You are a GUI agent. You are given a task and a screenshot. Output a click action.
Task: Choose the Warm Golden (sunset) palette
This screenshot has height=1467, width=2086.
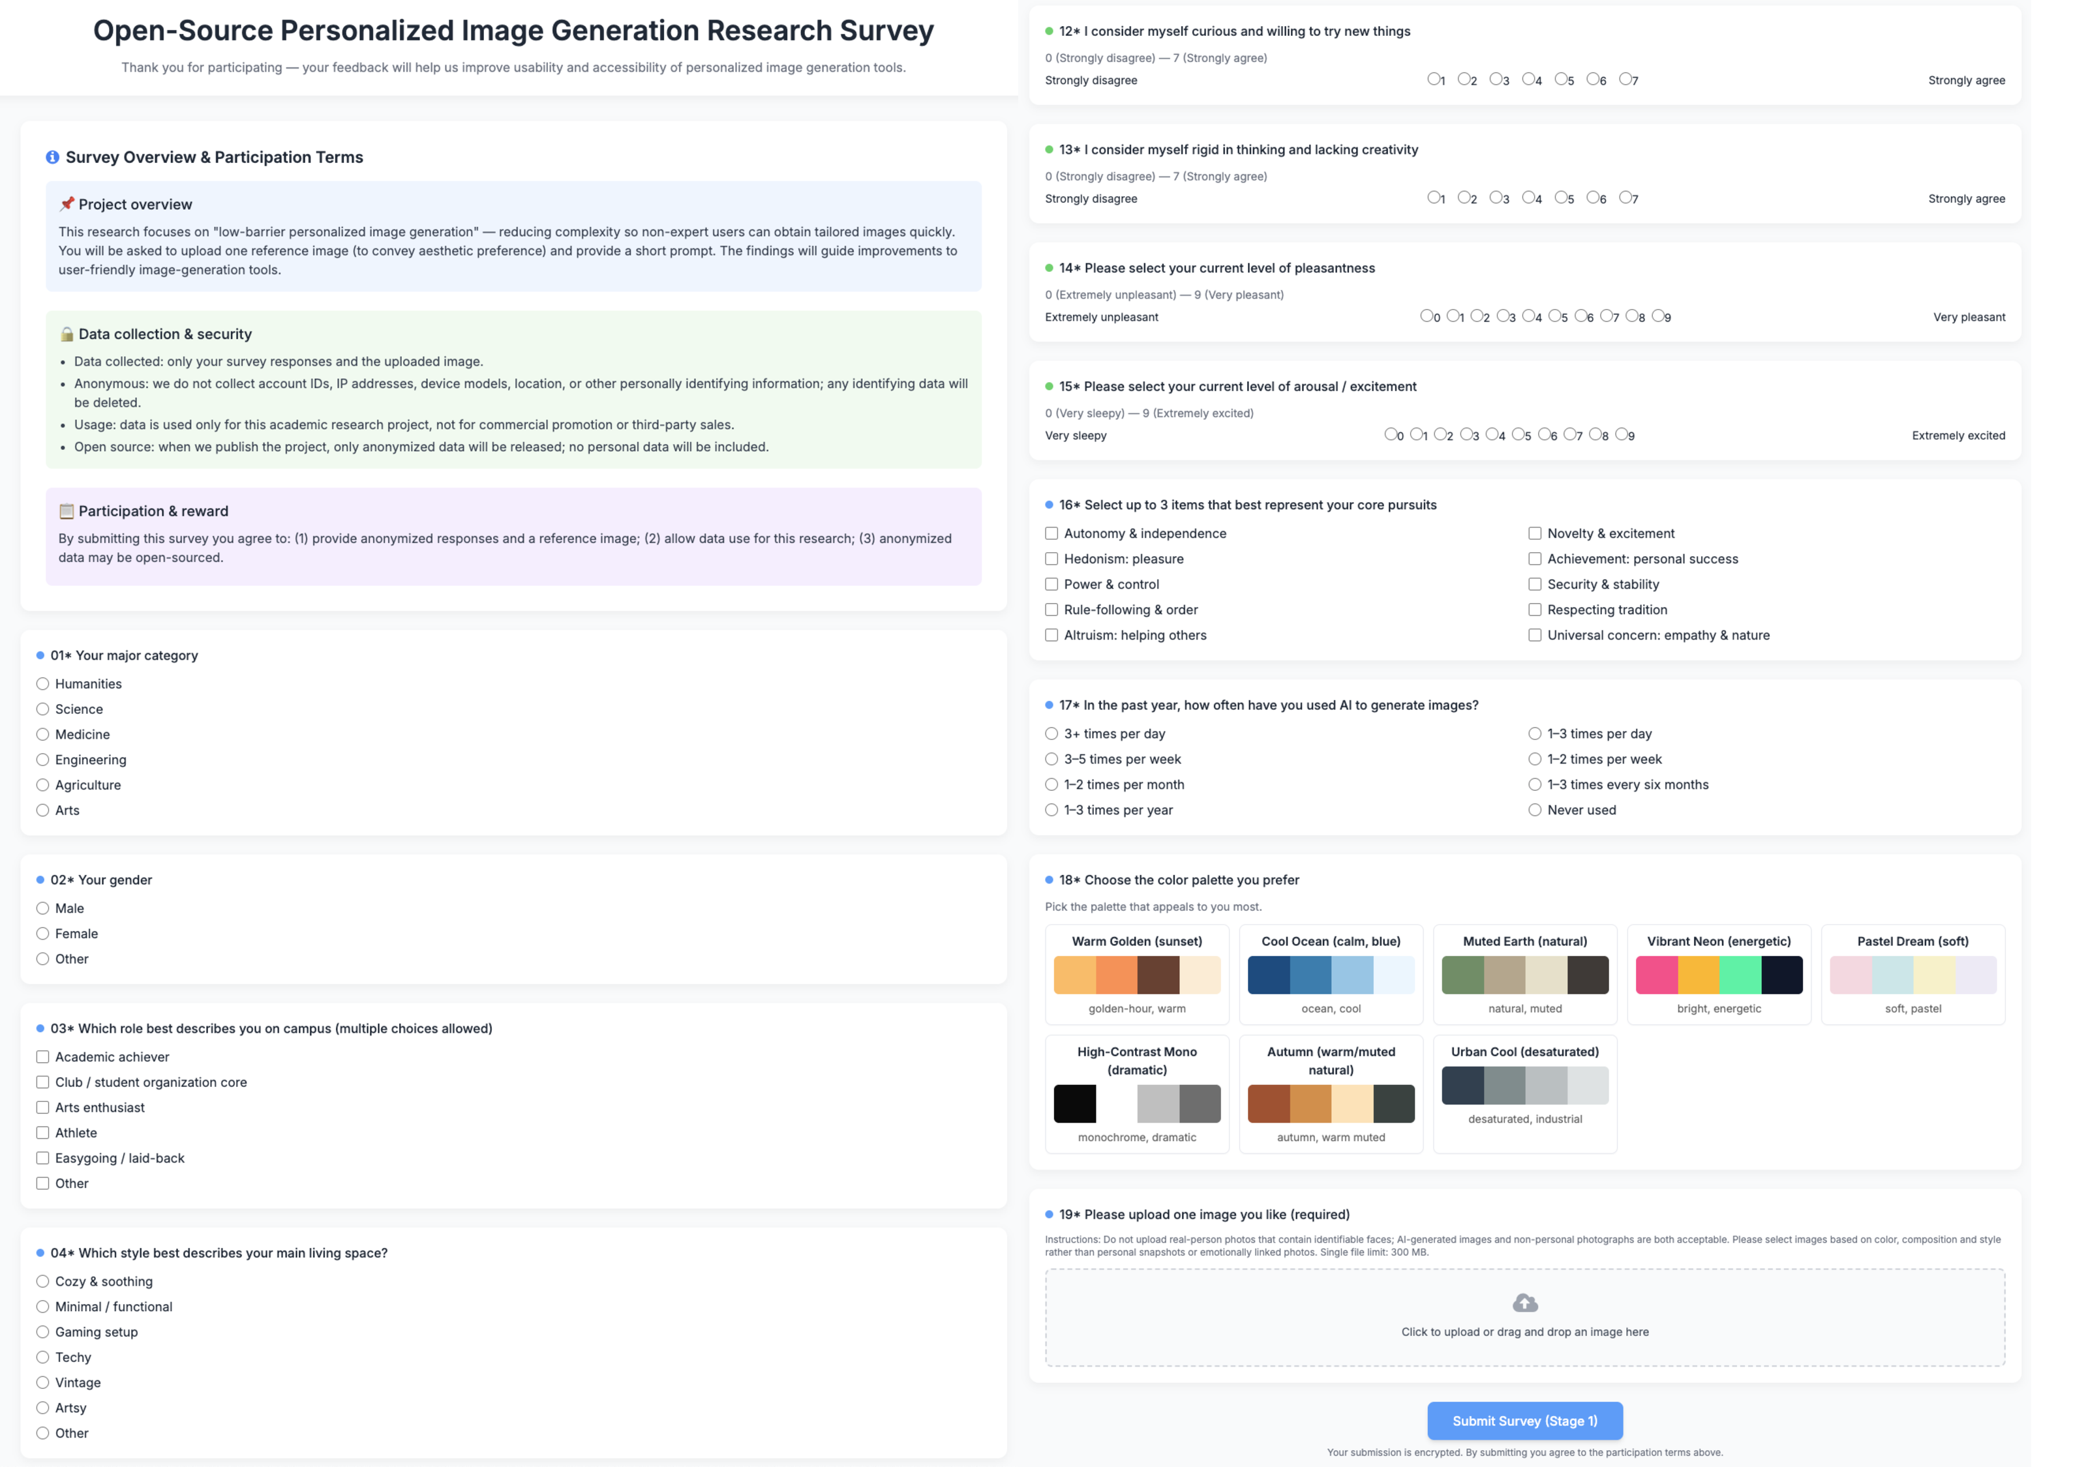[1136, 975]
